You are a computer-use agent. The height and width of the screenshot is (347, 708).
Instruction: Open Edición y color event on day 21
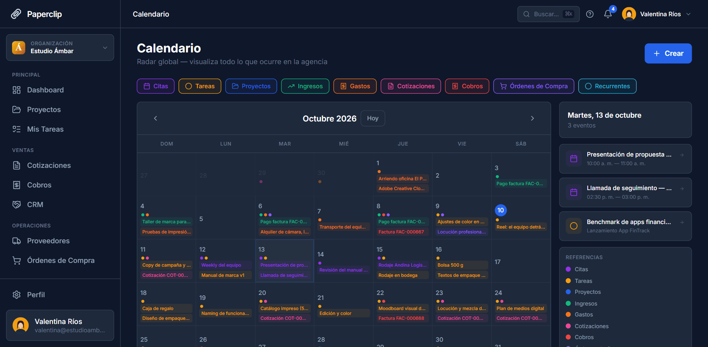pos(344,313)
